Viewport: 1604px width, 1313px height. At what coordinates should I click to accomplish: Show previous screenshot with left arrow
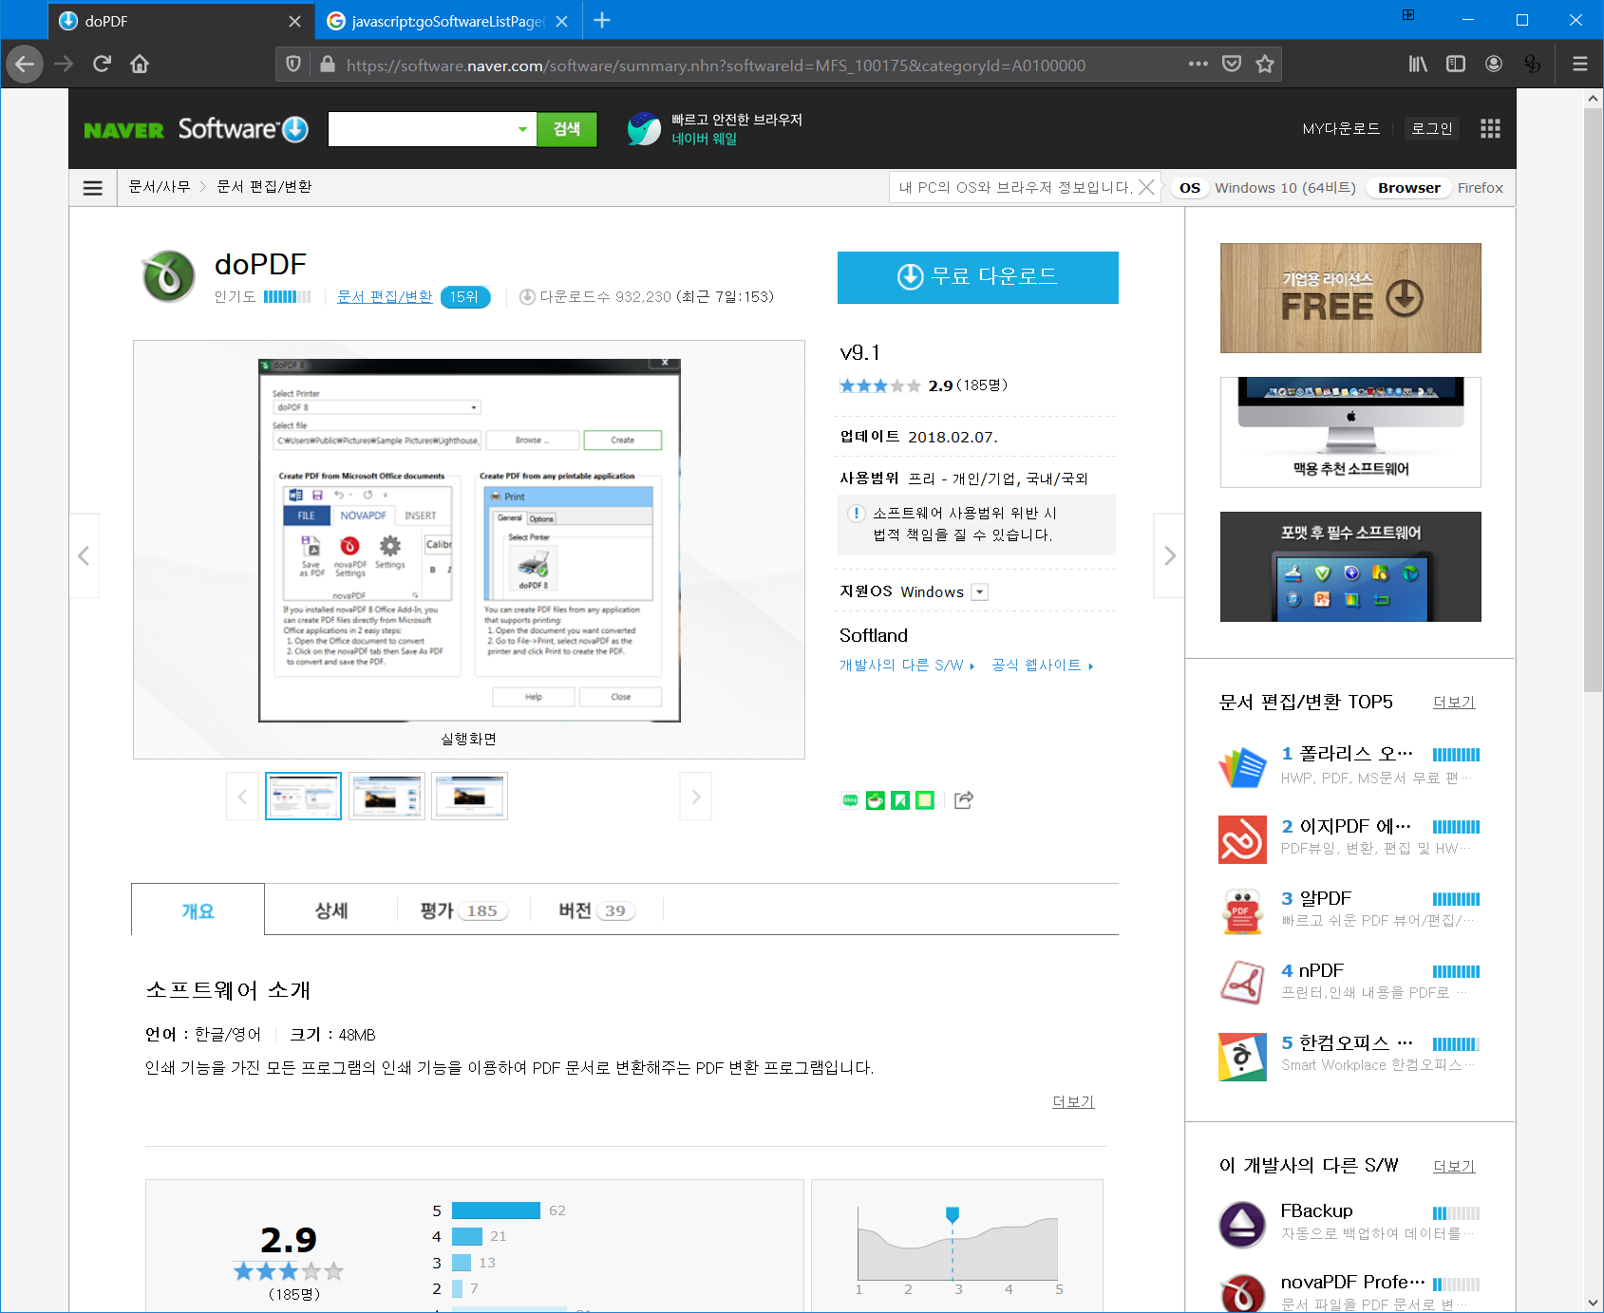pyautogui.click(x=85, y=555)
